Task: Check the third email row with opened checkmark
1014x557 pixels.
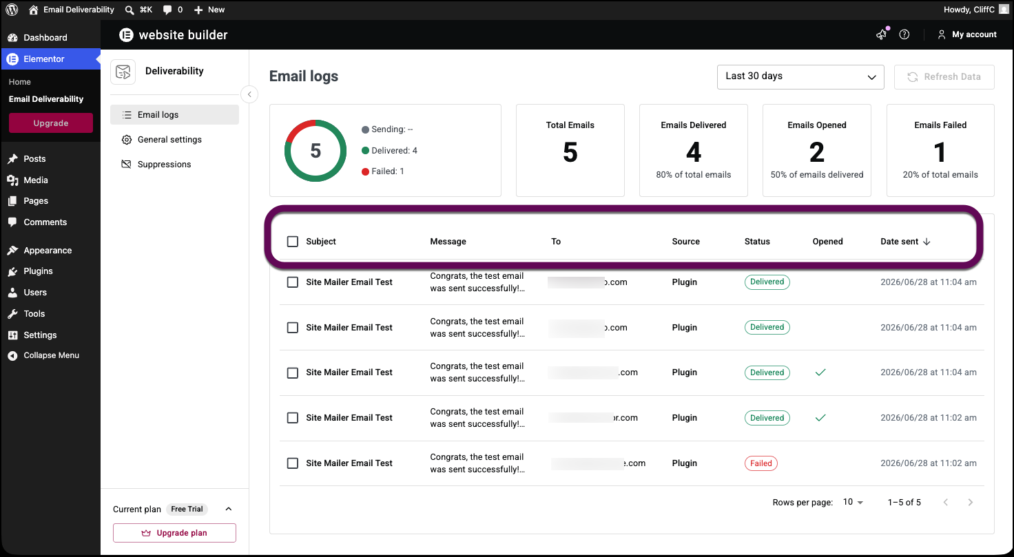Action: [x=293, y=372]
